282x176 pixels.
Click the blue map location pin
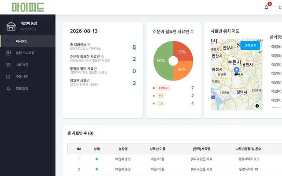click(237, 70)
